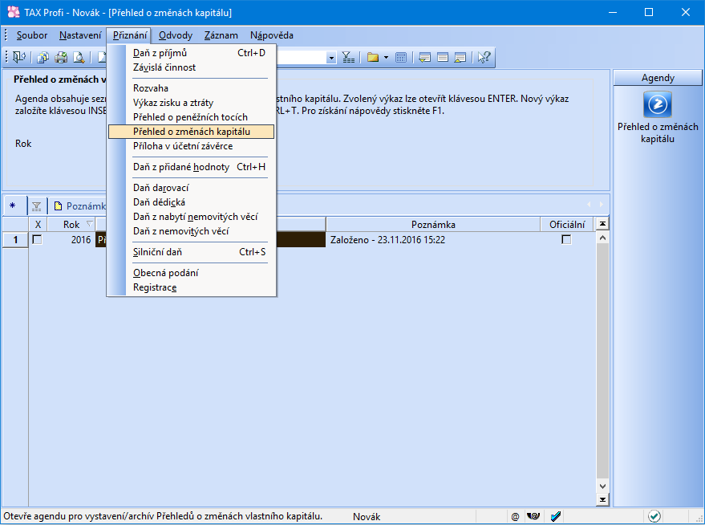
Task: Close the open Přiznání menu
Action: point(129,35)
